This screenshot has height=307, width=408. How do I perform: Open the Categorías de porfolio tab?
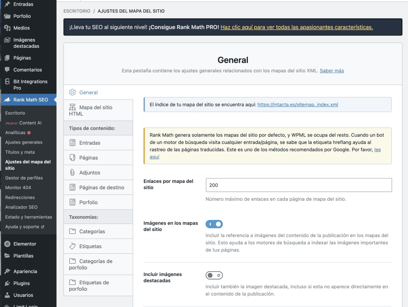pyautogui.click(x=96, y=264)
